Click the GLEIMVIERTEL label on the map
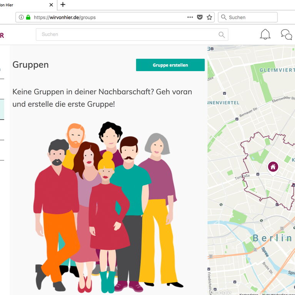Screen dimensions: 295x295 [x=277, y=70]
